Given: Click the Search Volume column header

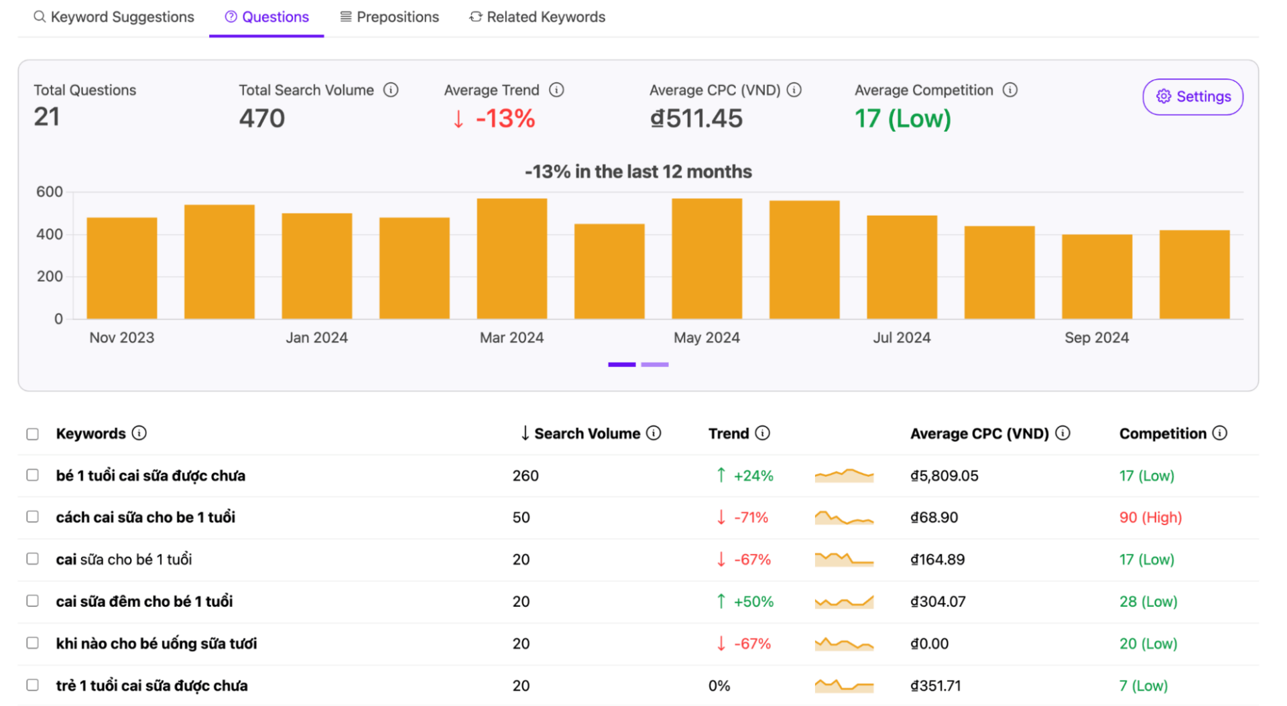Looking at the screenshot, I should [587, 433].
